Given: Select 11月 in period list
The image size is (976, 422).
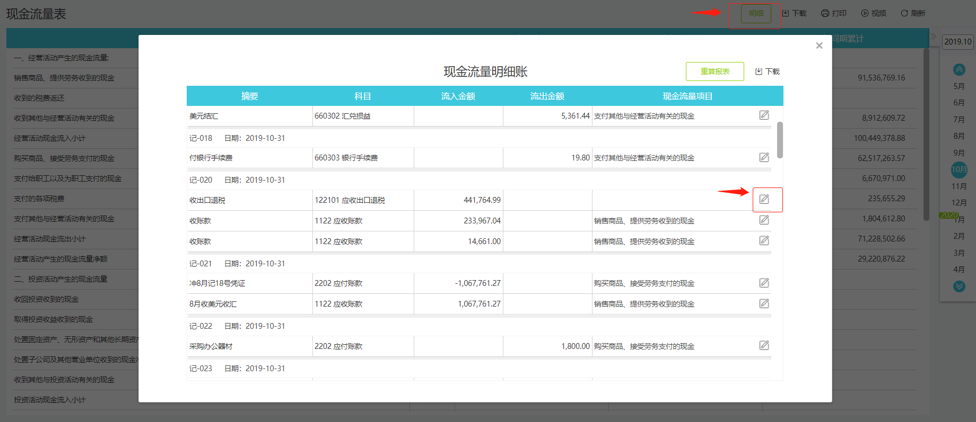Looking at the screenshot, I should point(959,186).
